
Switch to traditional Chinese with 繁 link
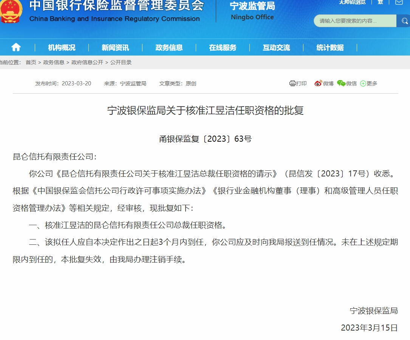point(381,2)
